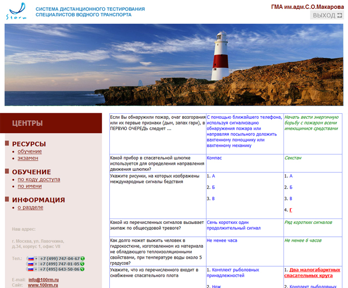Click call icon next to 747-04-67
This screenshot has height=288, width=348.
tap(82, 259)
